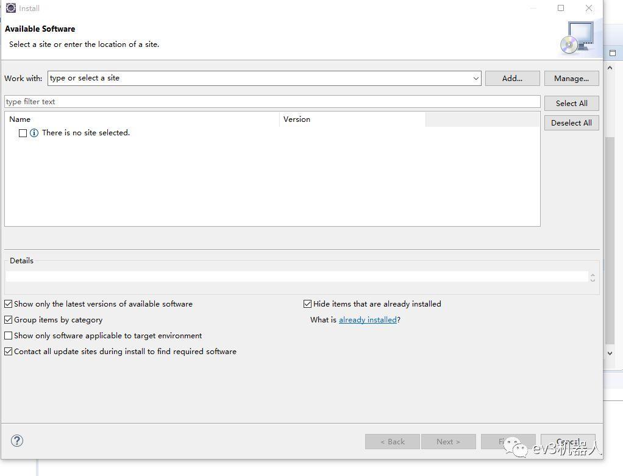This screenshot has height=476, width=623.
Task: Click the Select All button
Action: (571, 103)
